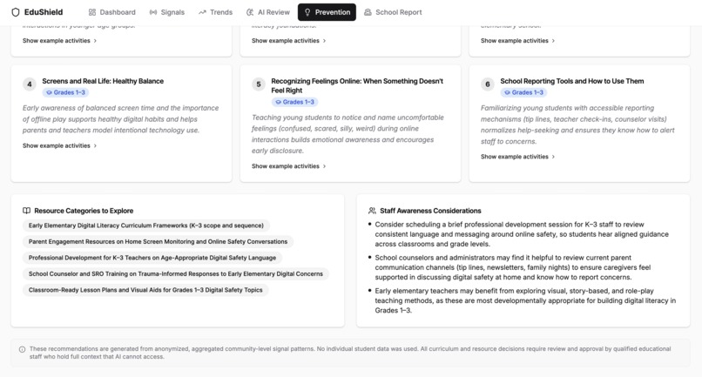Click the Trends arrow icon
Viewport: 702px width, 377px height.
[x=202, y=12]
